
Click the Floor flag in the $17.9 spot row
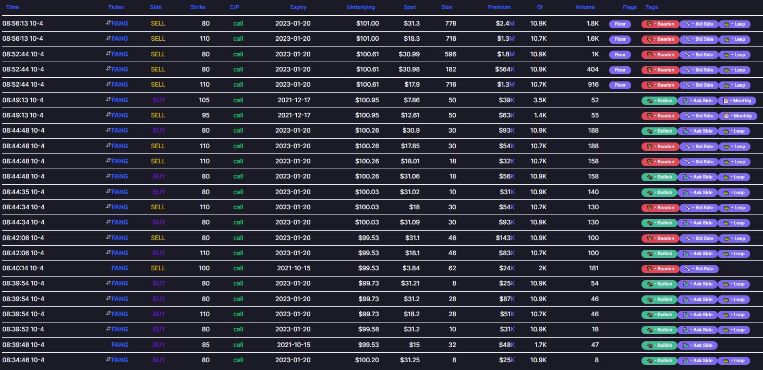pos(620,85)
